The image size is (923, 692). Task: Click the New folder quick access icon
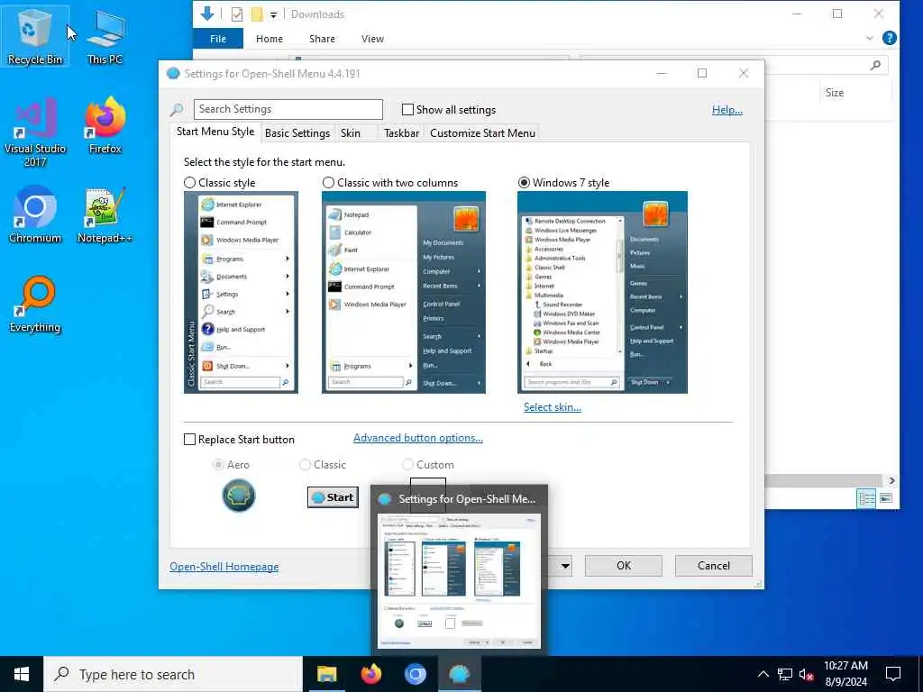tap(257, 14)
